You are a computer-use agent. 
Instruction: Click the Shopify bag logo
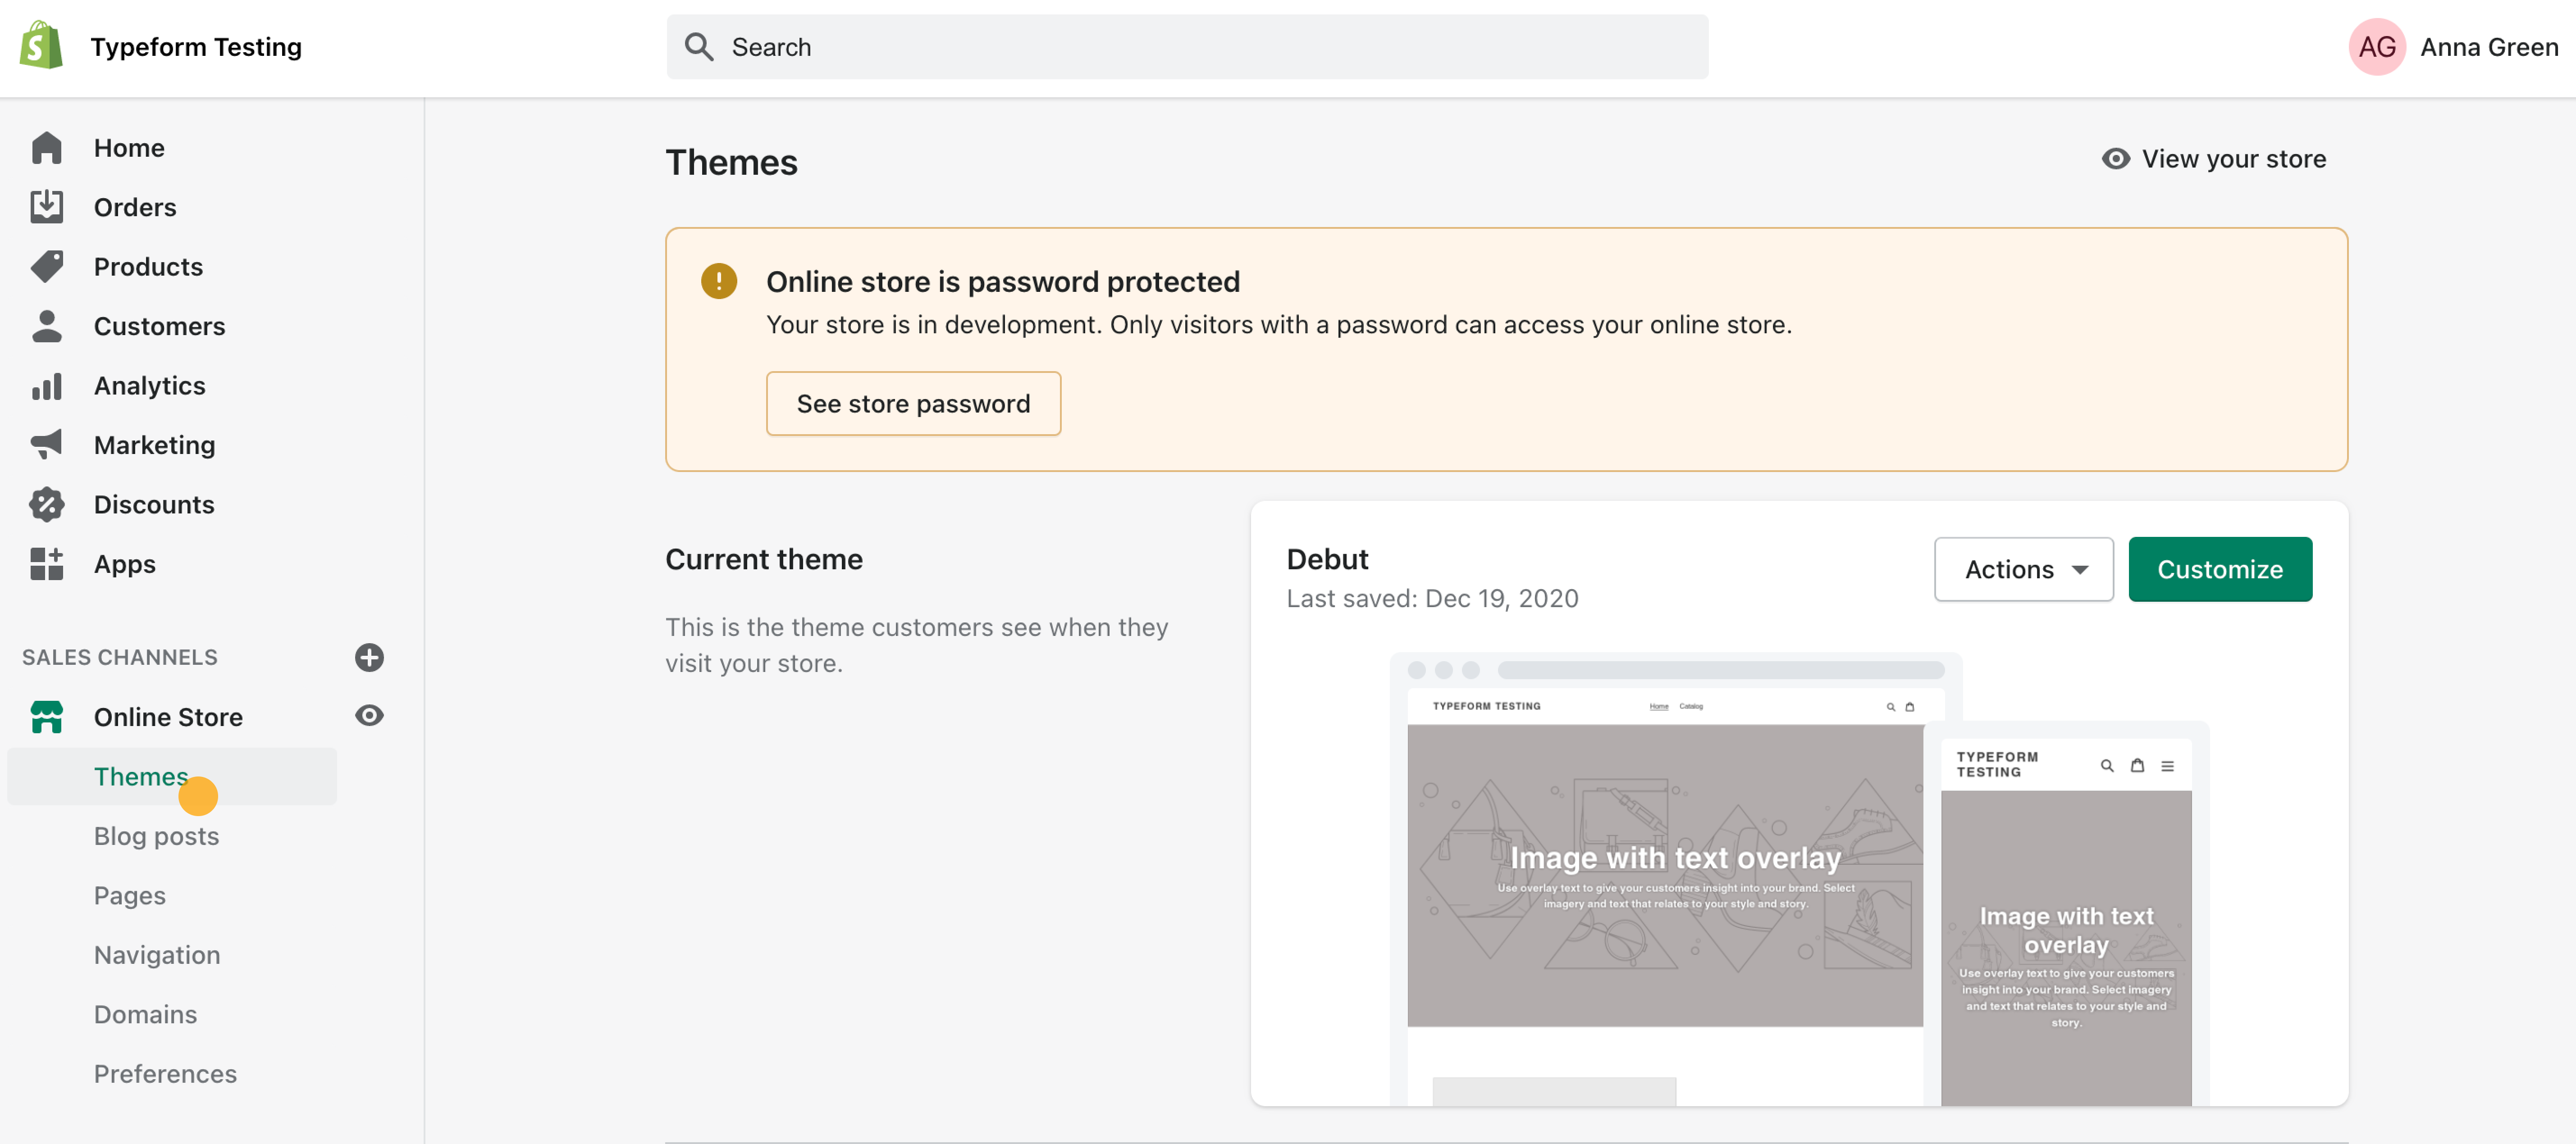[x=41, y=46]
